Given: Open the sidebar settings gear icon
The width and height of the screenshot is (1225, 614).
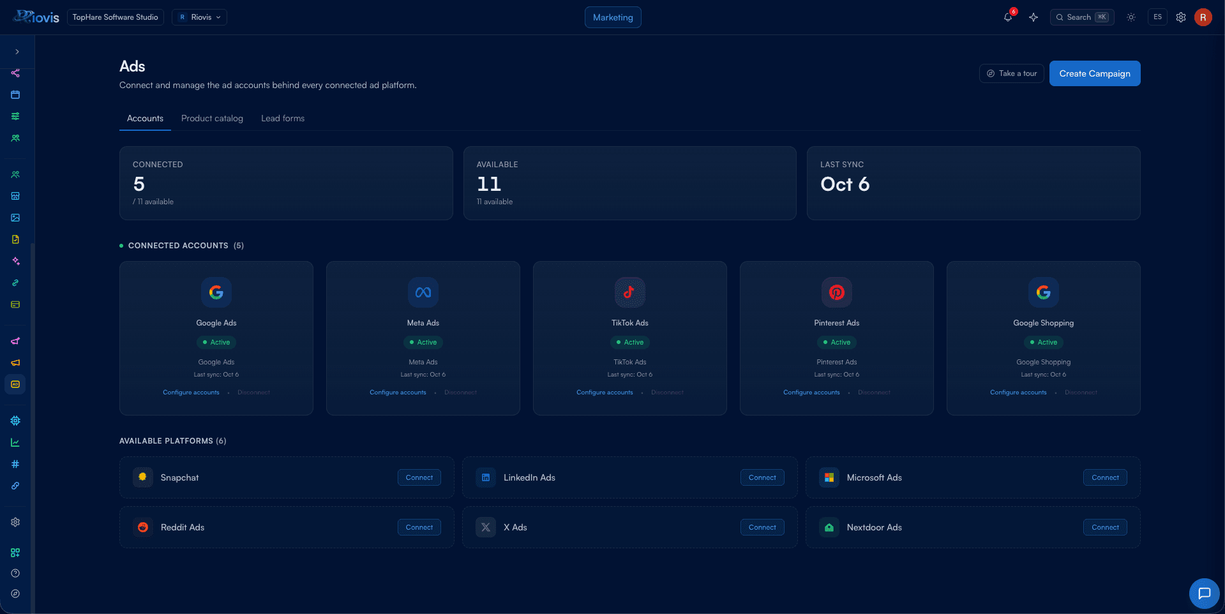Looking at the screenshot, I should (x=15, y=522).
